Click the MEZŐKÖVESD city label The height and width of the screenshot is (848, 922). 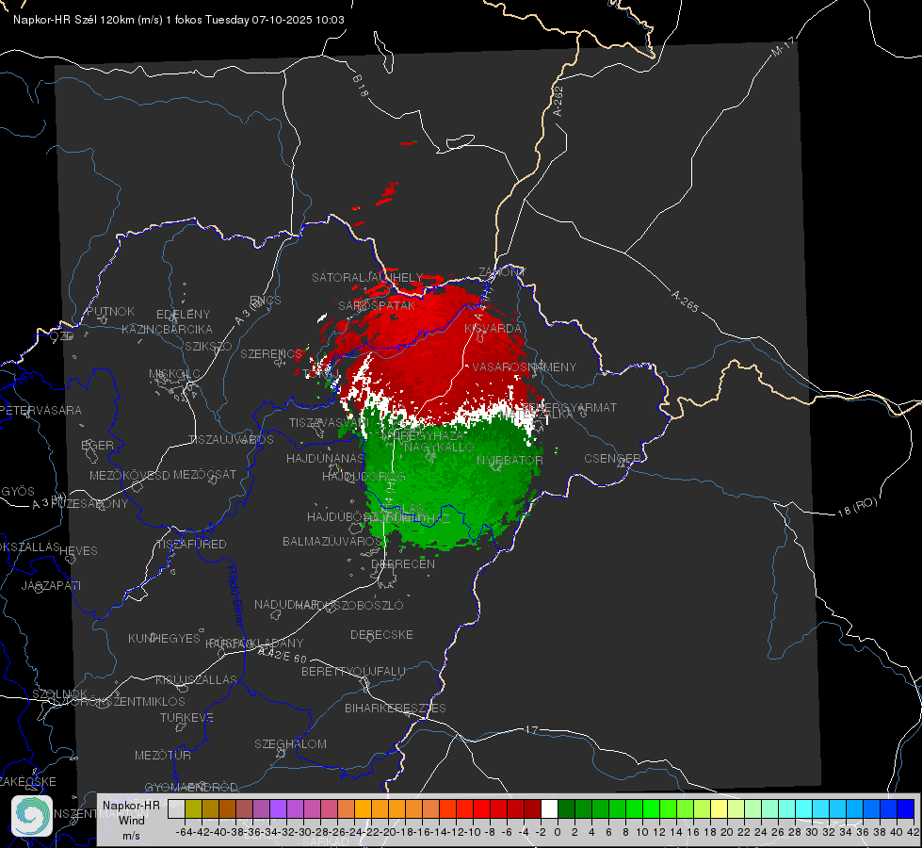[129, 475]
